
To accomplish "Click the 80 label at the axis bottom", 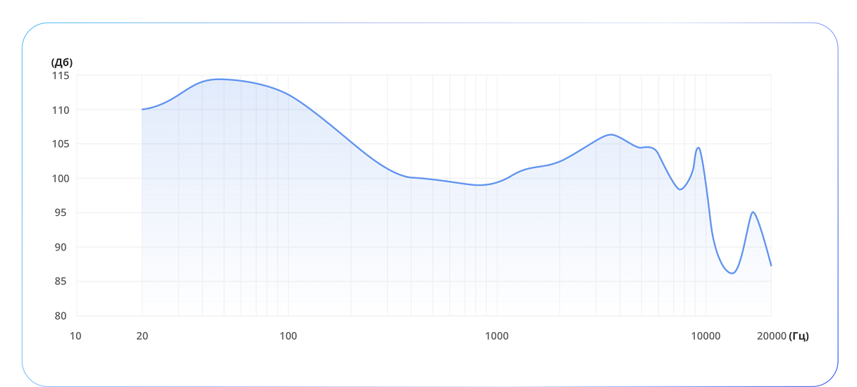I will click(61, 316).
